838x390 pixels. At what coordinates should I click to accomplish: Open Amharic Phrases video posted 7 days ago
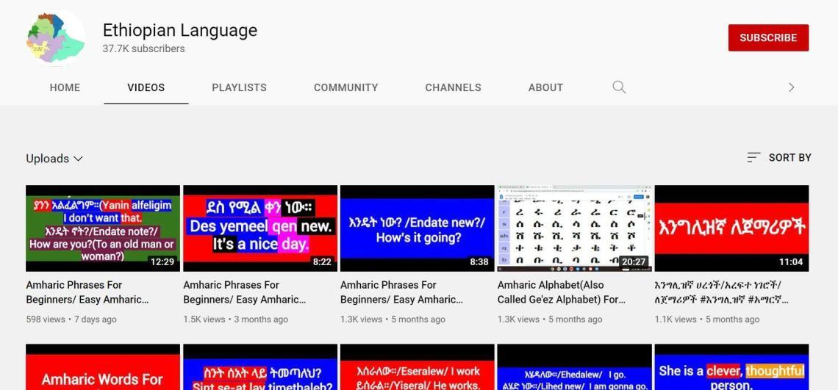(x=87, y=292)
